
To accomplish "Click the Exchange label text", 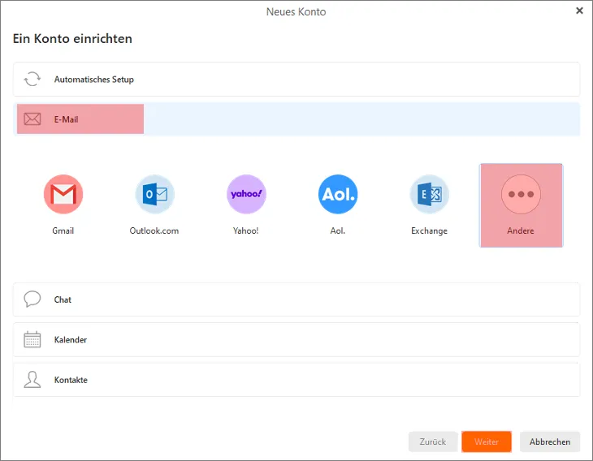I will click(x=429, y=230).
